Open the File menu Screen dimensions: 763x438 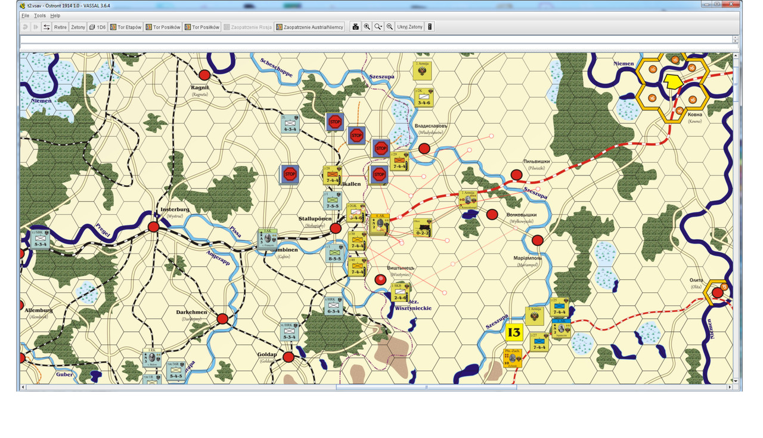pos(25,16)
